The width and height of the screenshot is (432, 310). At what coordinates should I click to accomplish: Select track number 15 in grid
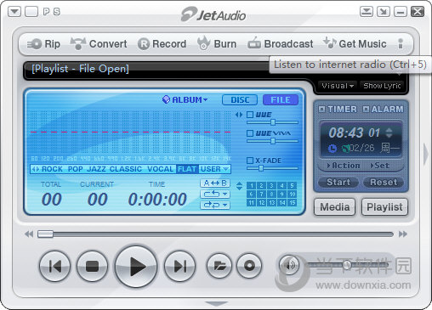coord(292,203)
